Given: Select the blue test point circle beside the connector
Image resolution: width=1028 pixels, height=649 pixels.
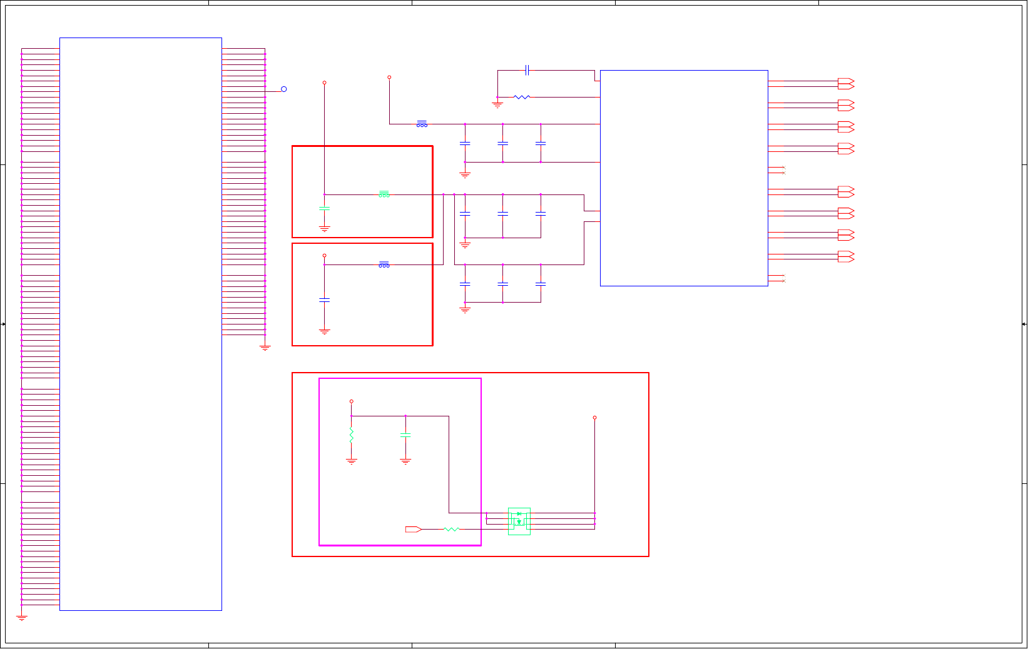Looking at the screenshot, I should click(284, 89).
